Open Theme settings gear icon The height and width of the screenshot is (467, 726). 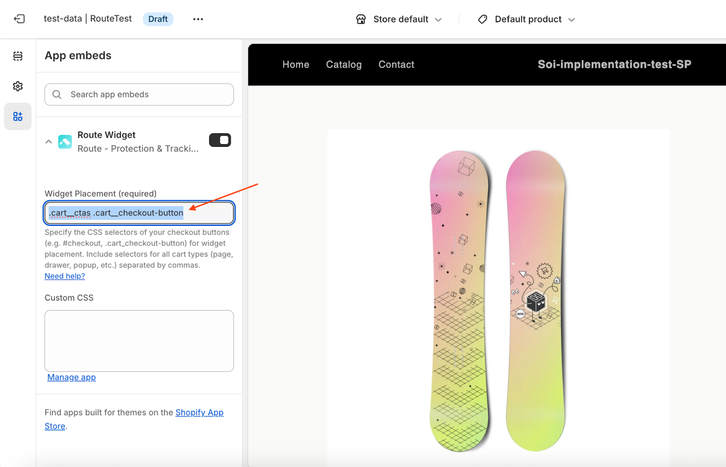18,86
